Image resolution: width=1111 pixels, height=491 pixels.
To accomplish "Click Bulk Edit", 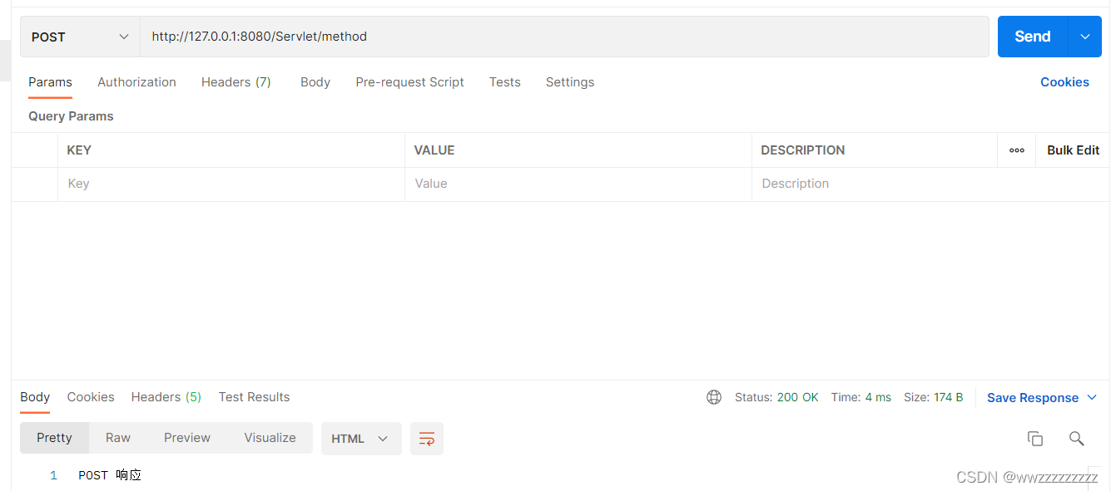I will (x=1073, y=150).
